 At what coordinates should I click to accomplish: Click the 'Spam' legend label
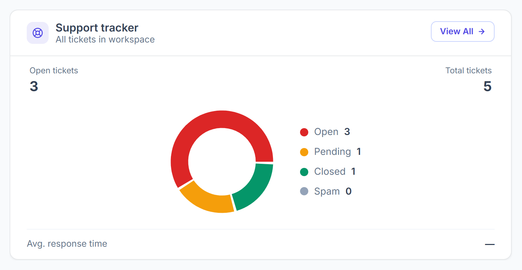pos(327,192)
